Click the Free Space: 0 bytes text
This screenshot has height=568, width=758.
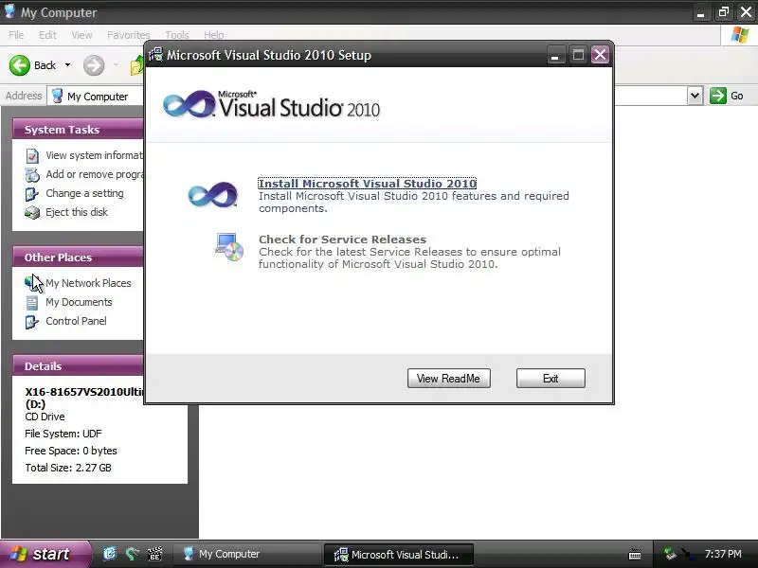pyautogui.click(x=71, y=451)
